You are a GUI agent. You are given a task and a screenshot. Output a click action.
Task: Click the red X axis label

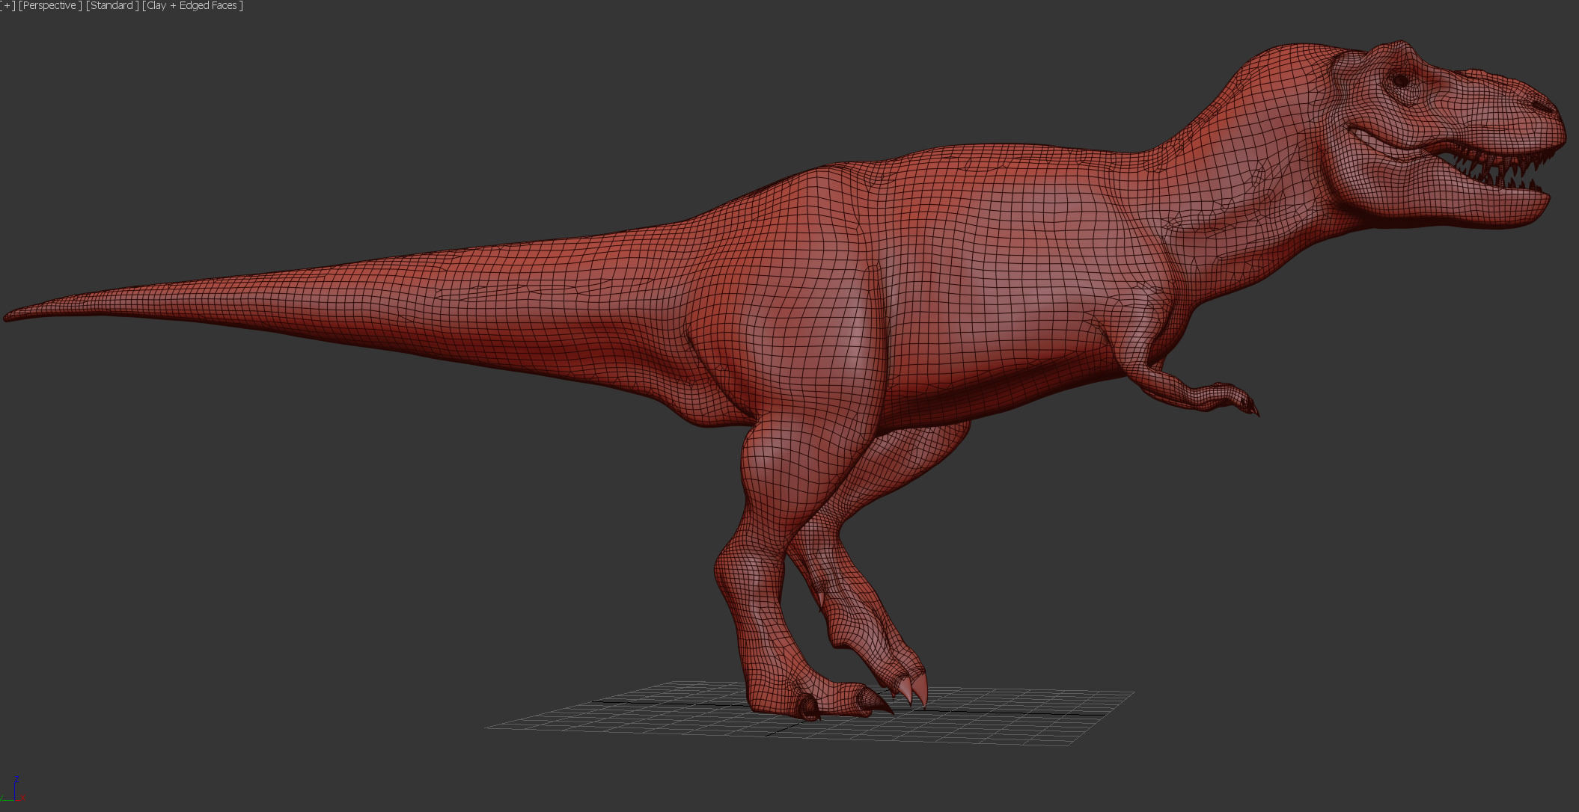(23, 799)
